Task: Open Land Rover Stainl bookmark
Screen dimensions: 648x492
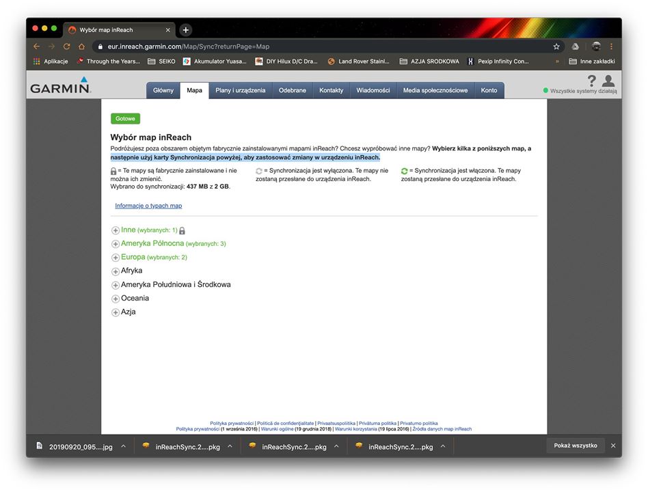Action: [358, 61]
